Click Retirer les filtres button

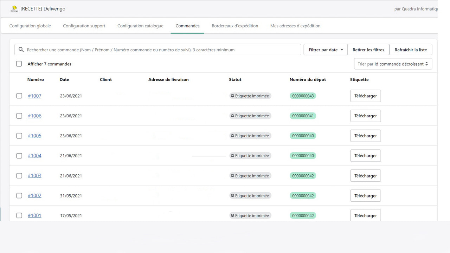tap(368, 50)
